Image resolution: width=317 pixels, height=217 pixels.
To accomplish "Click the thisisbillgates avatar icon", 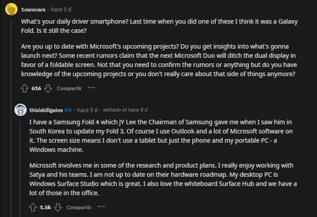I will pyautogui.click(x=21, y=110).
